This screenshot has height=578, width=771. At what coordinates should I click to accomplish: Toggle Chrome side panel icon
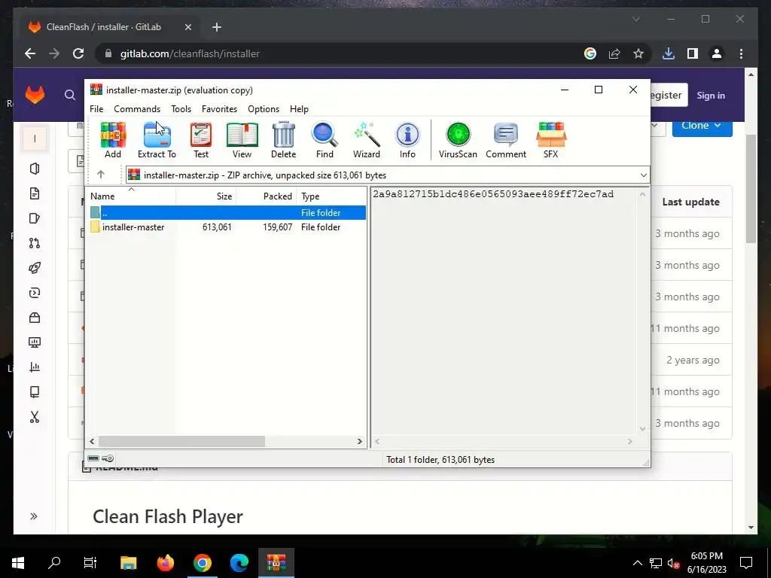pos(693,53)
